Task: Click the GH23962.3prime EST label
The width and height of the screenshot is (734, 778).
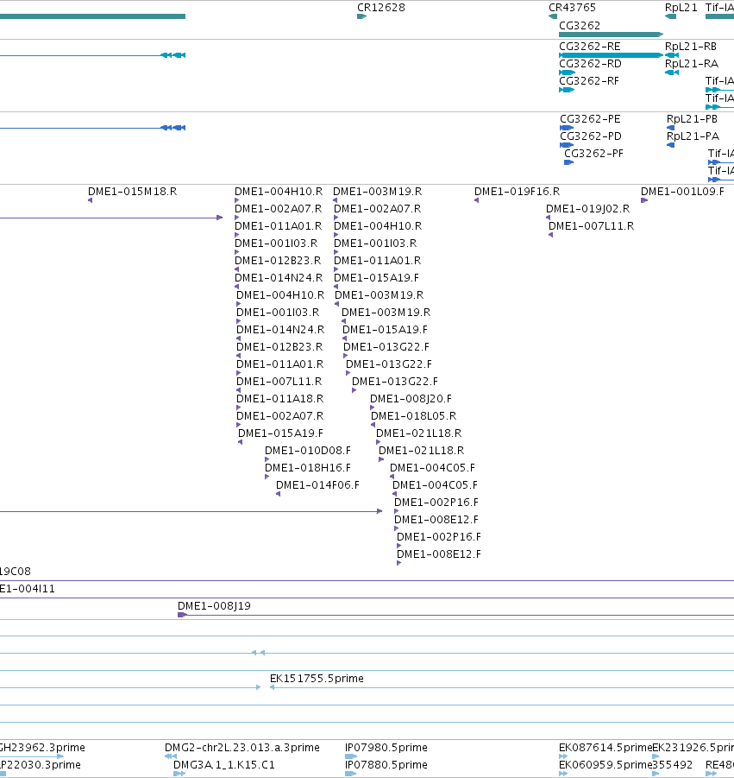Action: (x=42, y=748)
